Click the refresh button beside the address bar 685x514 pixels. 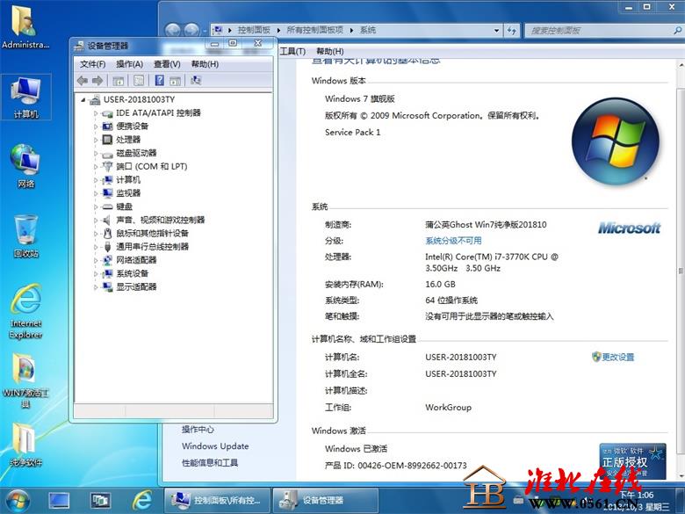(x=512, y=30)
